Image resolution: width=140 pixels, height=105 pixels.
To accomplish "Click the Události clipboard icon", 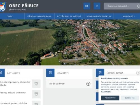I will tap(50, 73).
